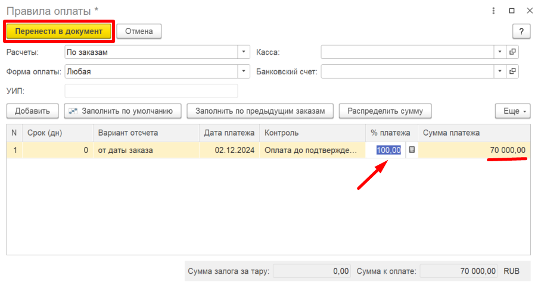Click into the empty Банковский счет field
The height and width of the screenshot is (288, 541).
pyautogui.click(x=408, y=71)
